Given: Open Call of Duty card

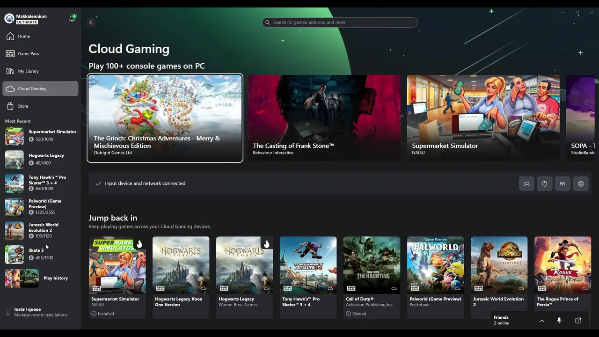Looking at the screenshot, I should click(372, 278).
